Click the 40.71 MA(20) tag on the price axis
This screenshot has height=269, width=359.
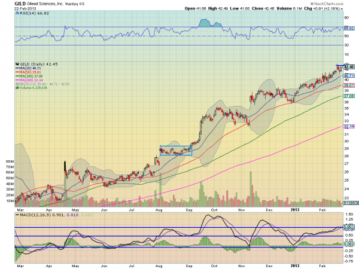349,75
